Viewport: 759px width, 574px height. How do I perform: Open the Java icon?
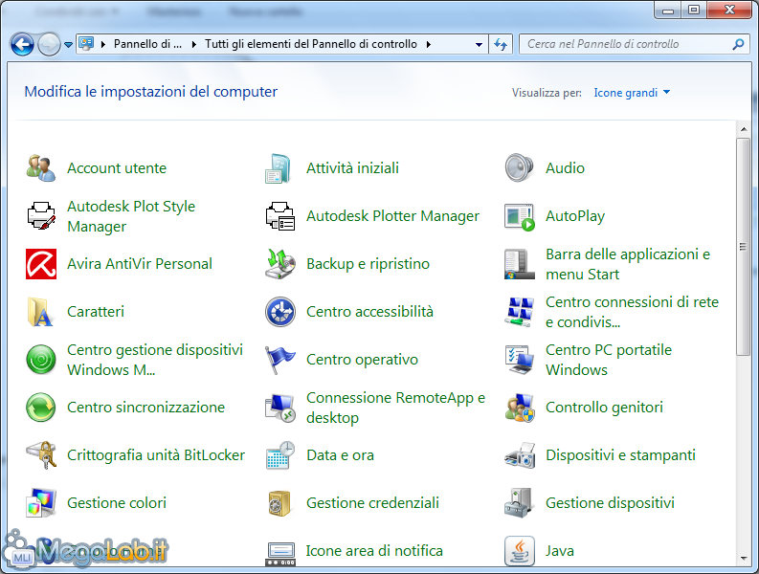[x=520, y=551]
